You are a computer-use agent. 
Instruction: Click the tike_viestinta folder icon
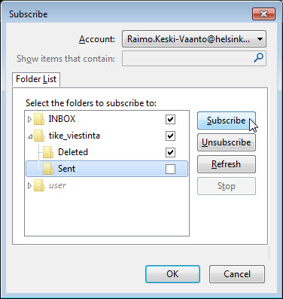39,136
